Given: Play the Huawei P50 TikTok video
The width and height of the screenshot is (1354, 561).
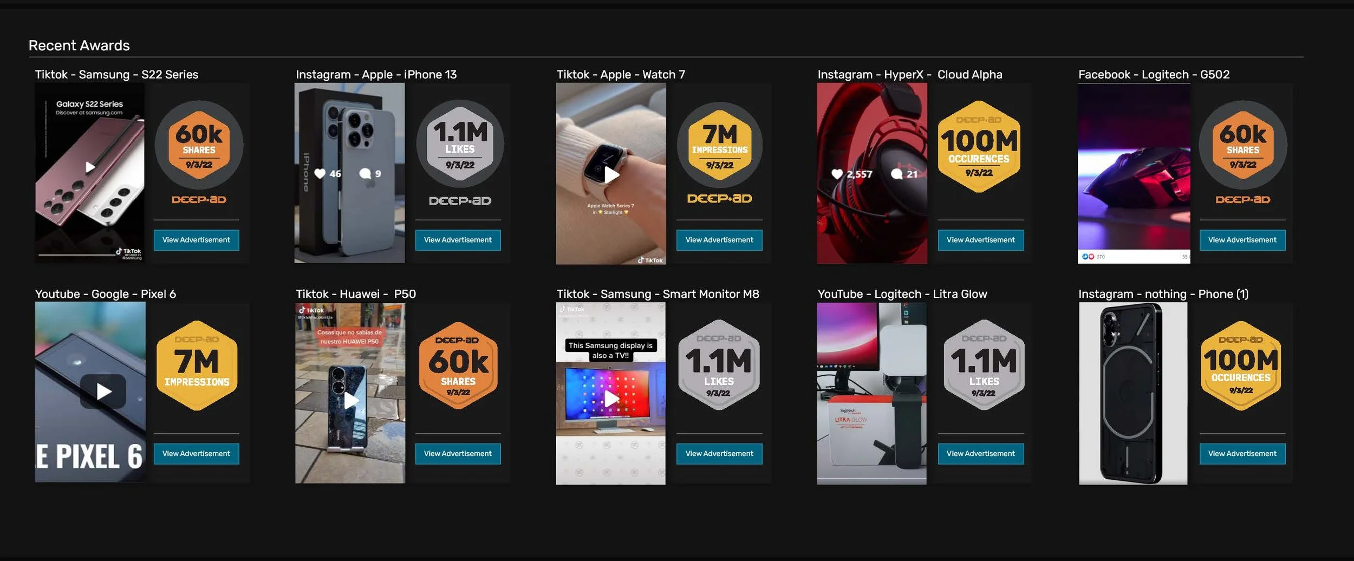Looking at the screenshot, I should 351,401.
